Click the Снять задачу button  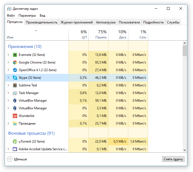(173, 159)
